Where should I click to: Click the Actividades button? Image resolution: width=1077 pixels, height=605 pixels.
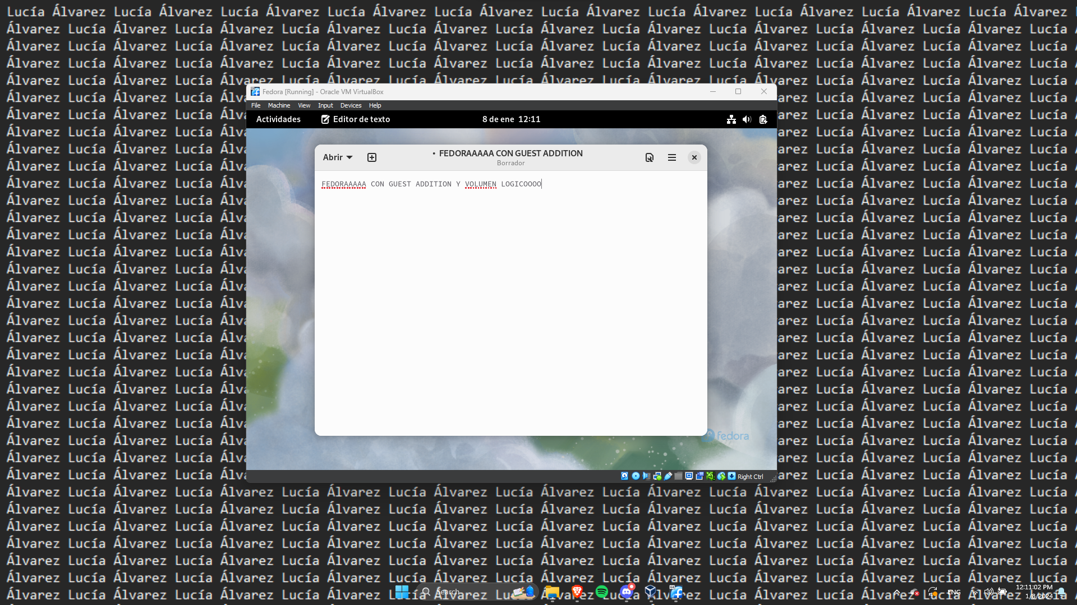[278, 119]
